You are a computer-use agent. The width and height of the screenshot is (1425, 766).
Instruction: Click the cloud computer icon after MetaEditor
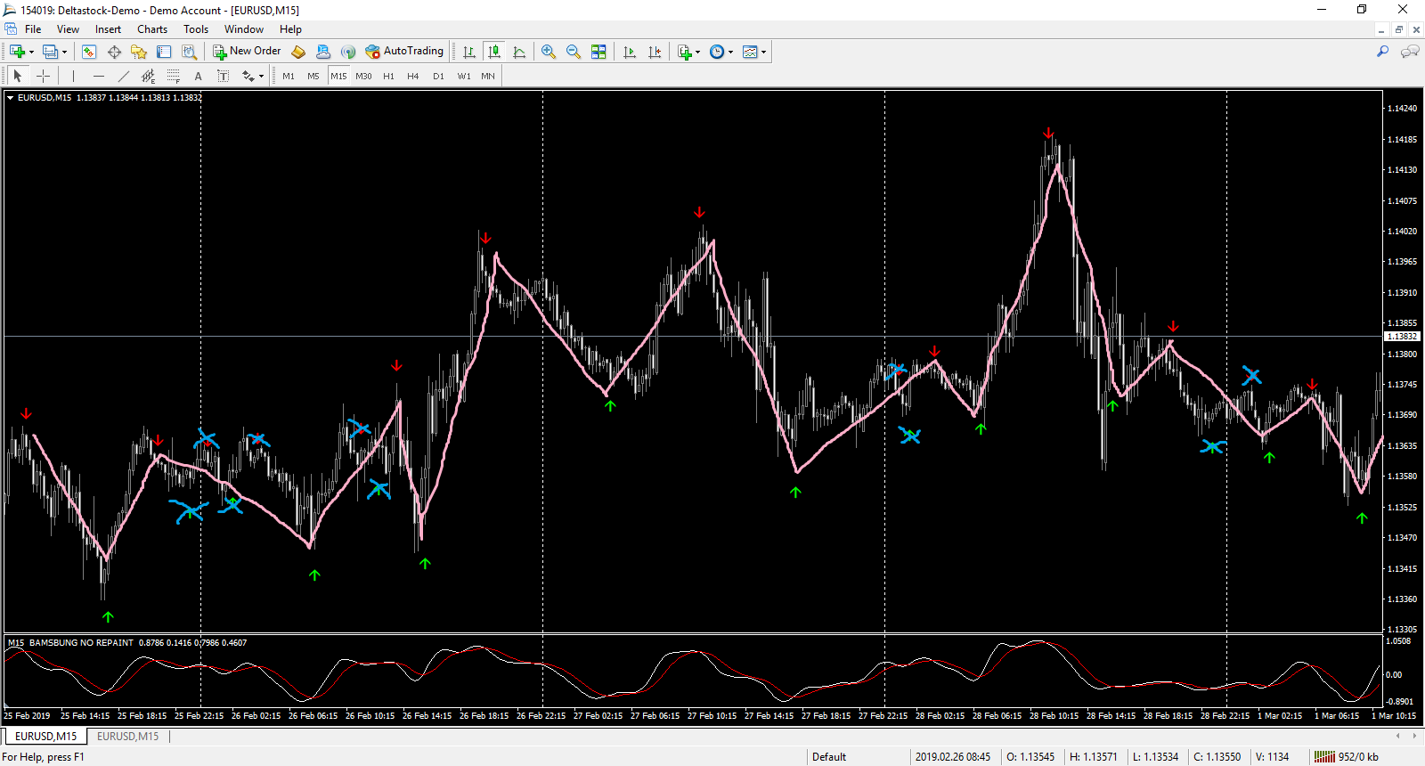(323, 52)
